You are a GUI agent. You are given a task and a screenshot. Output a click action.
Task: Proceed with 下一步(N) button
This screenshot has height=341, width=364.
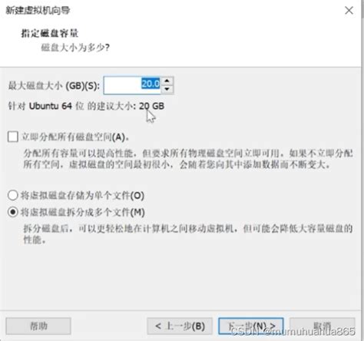click(251, 326)
